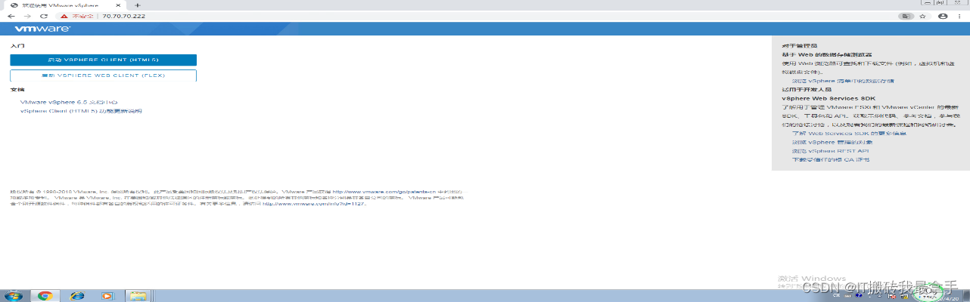Download trusted root CA certificates link
This screenshot has height=302, width=970.
pos(830,159)
